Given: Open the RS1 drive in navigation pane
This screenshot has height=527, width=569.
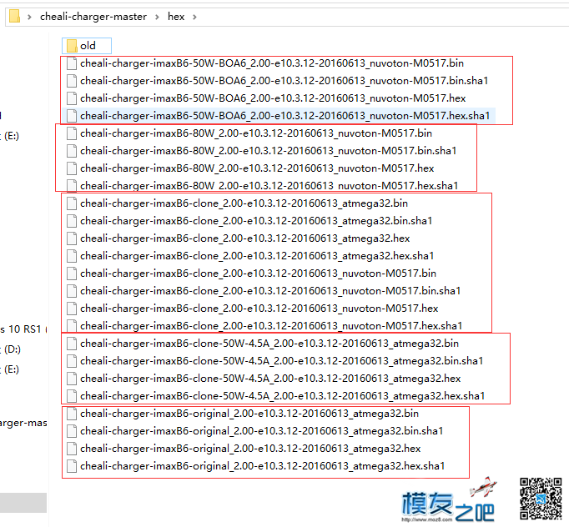Looking at the screenshot, I should coord(23,329).
